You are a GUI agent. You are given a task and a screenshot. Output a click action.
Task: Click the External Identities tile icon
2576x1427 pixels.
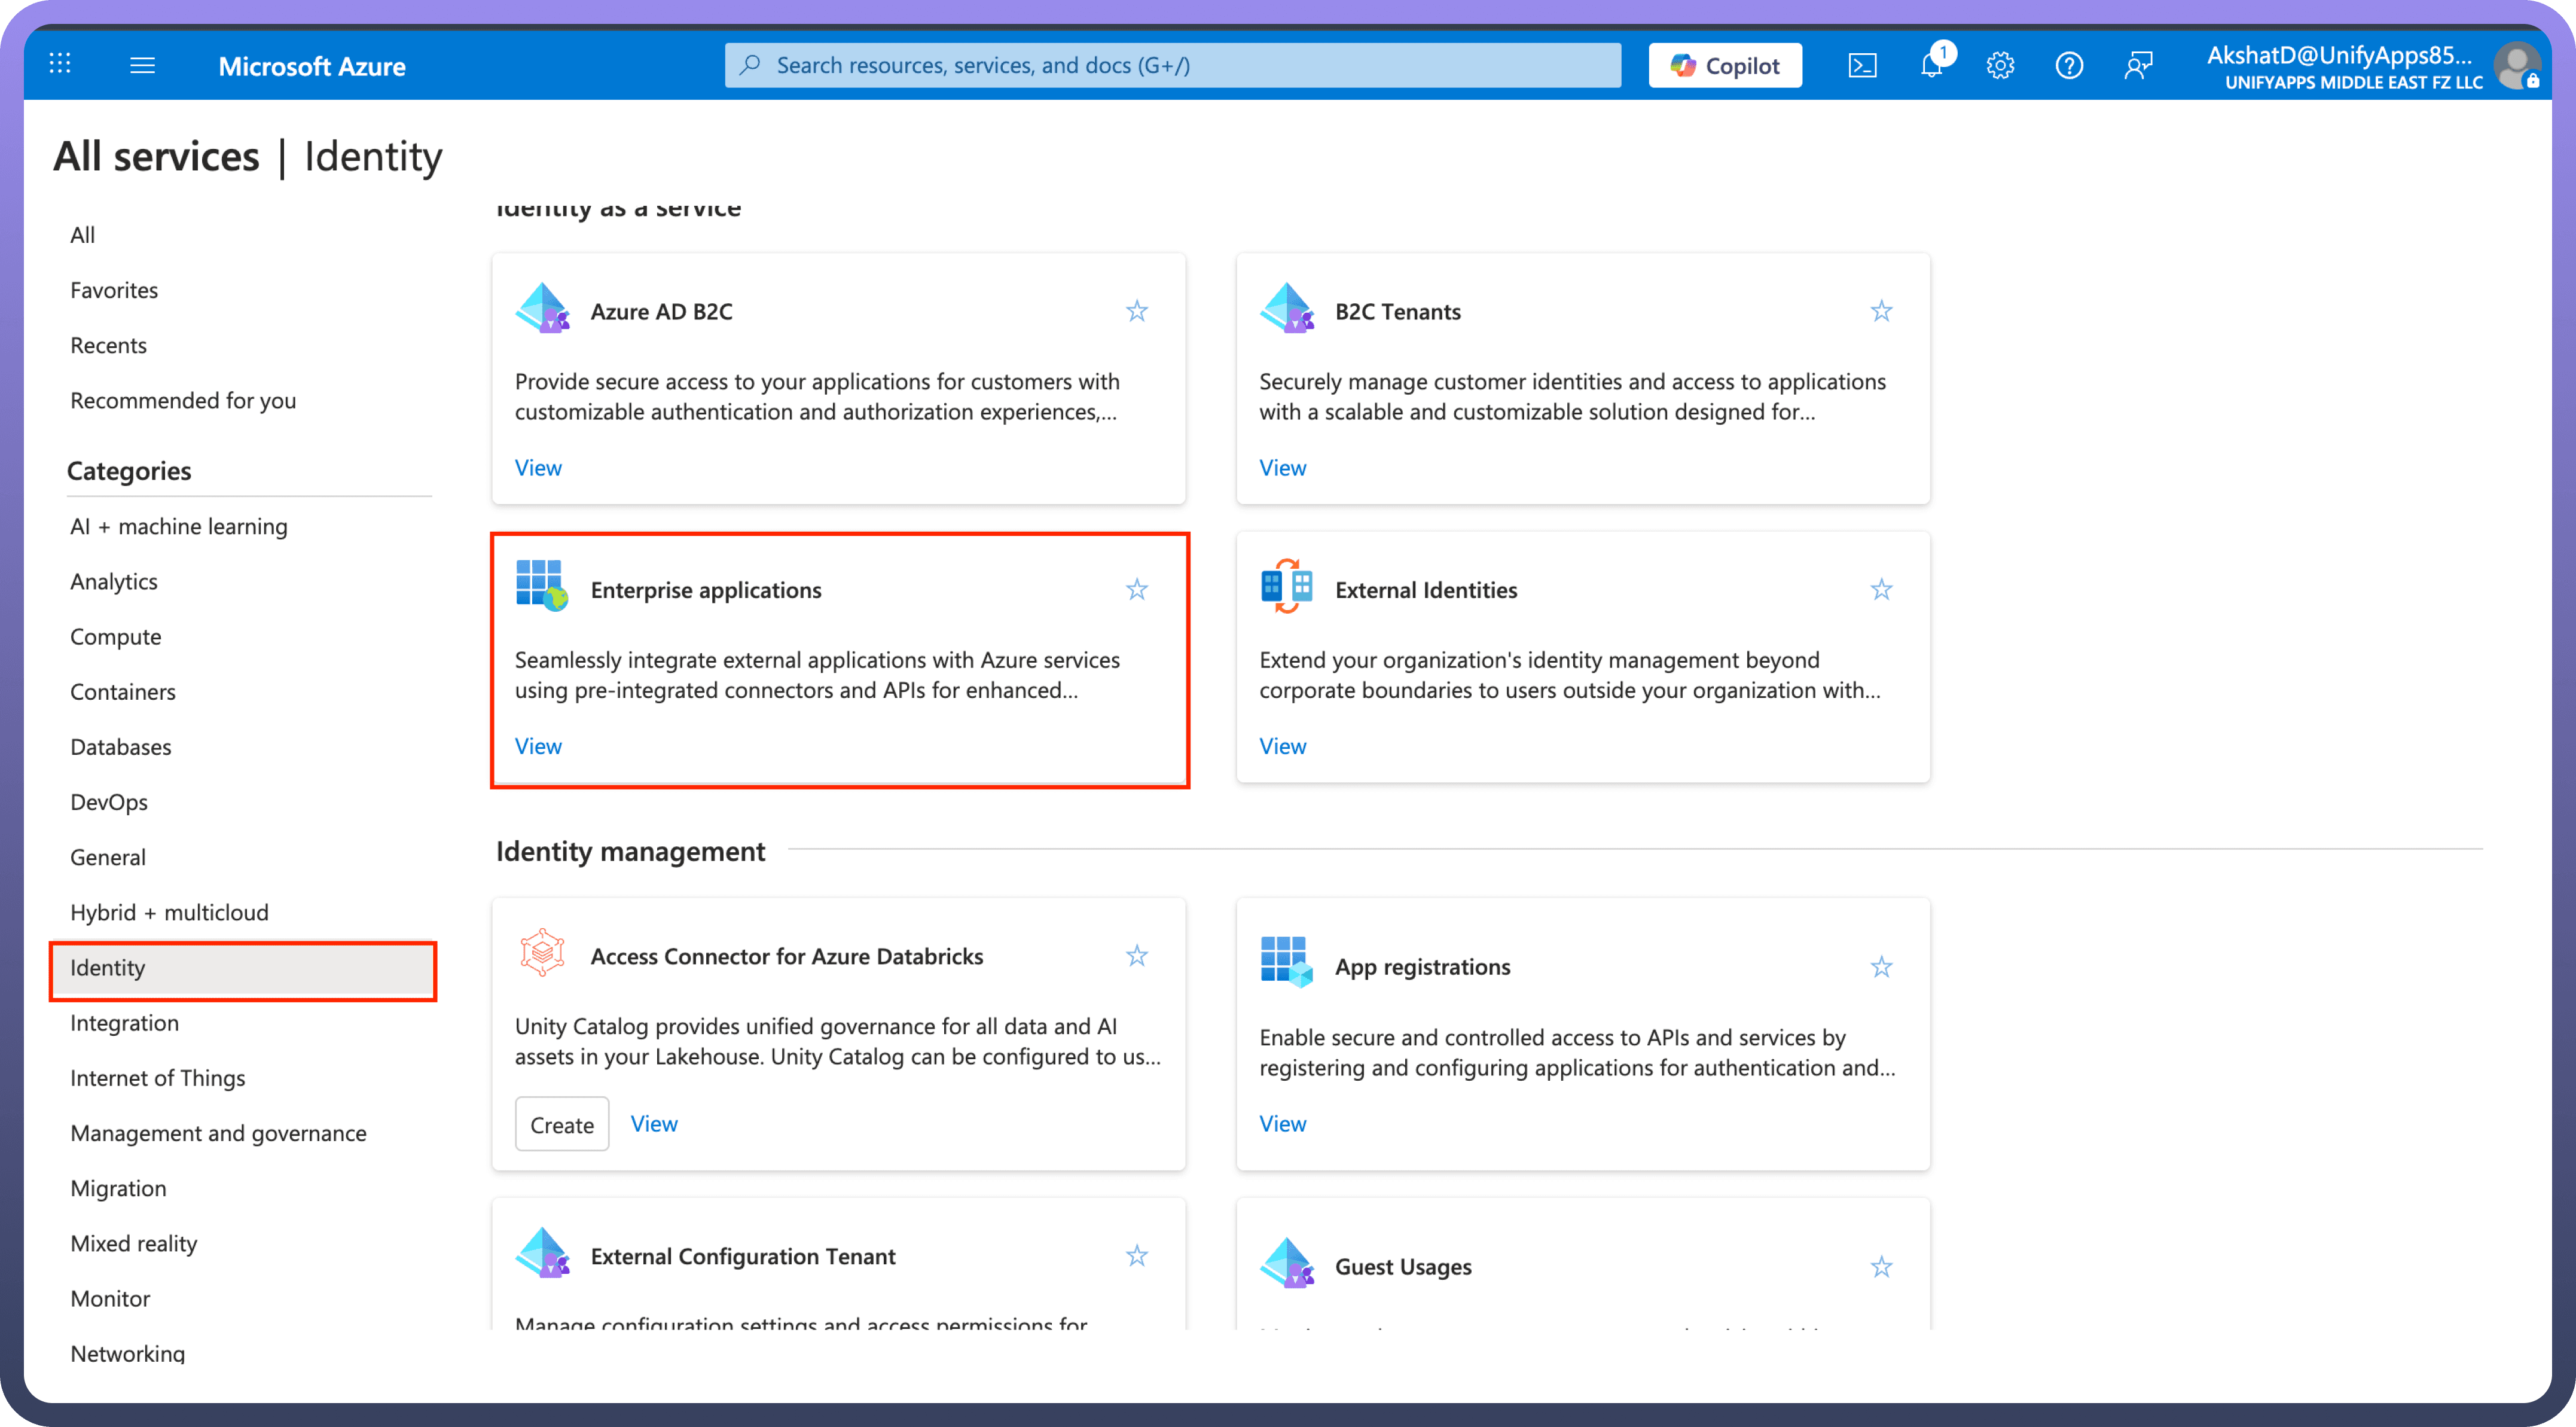(x=1286, y=586)
